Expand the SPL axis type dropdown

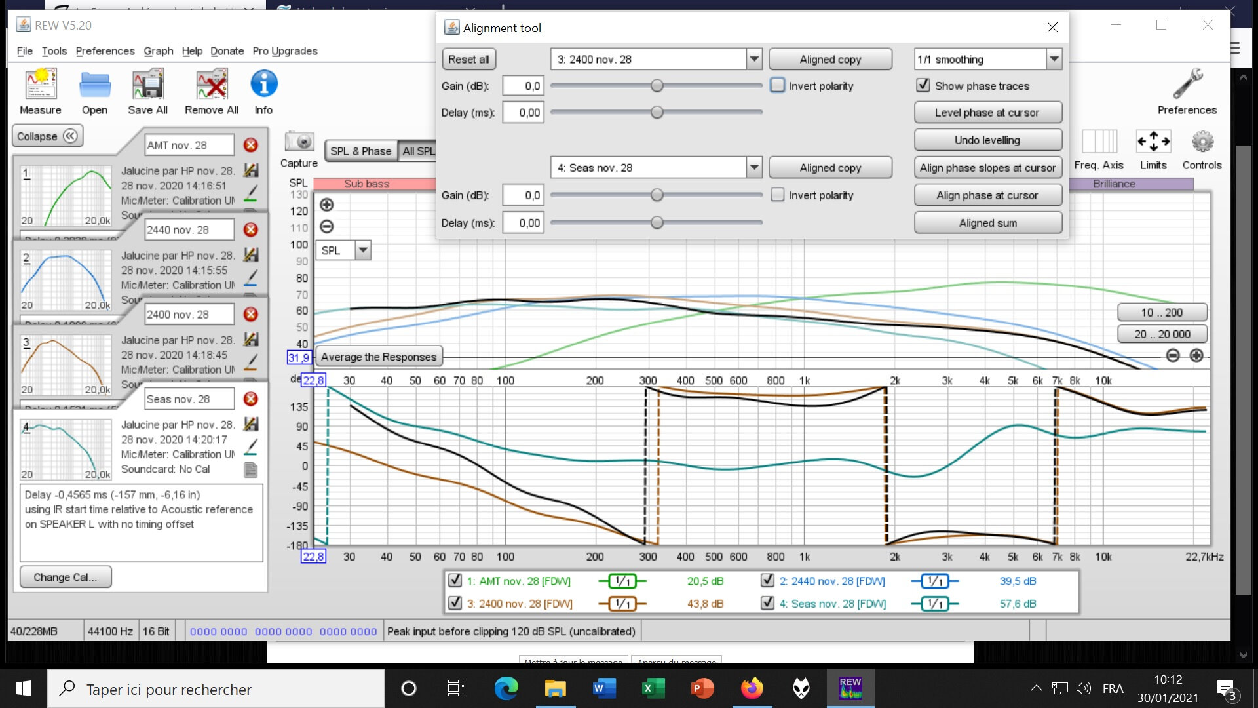tap(362, 250)
